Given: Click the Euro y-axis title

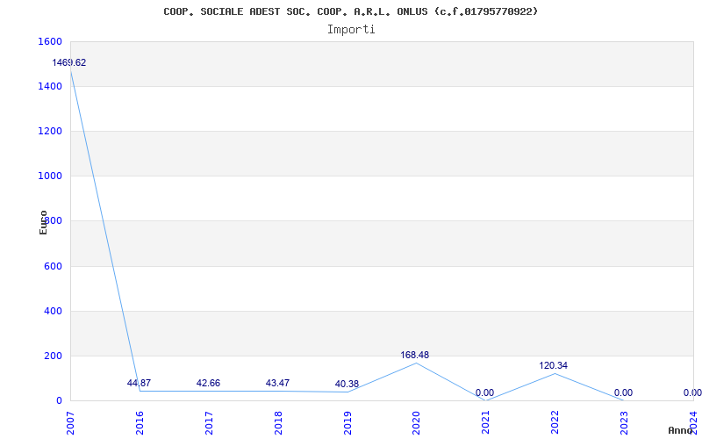Looking at the screenshot, I should 44,221.
